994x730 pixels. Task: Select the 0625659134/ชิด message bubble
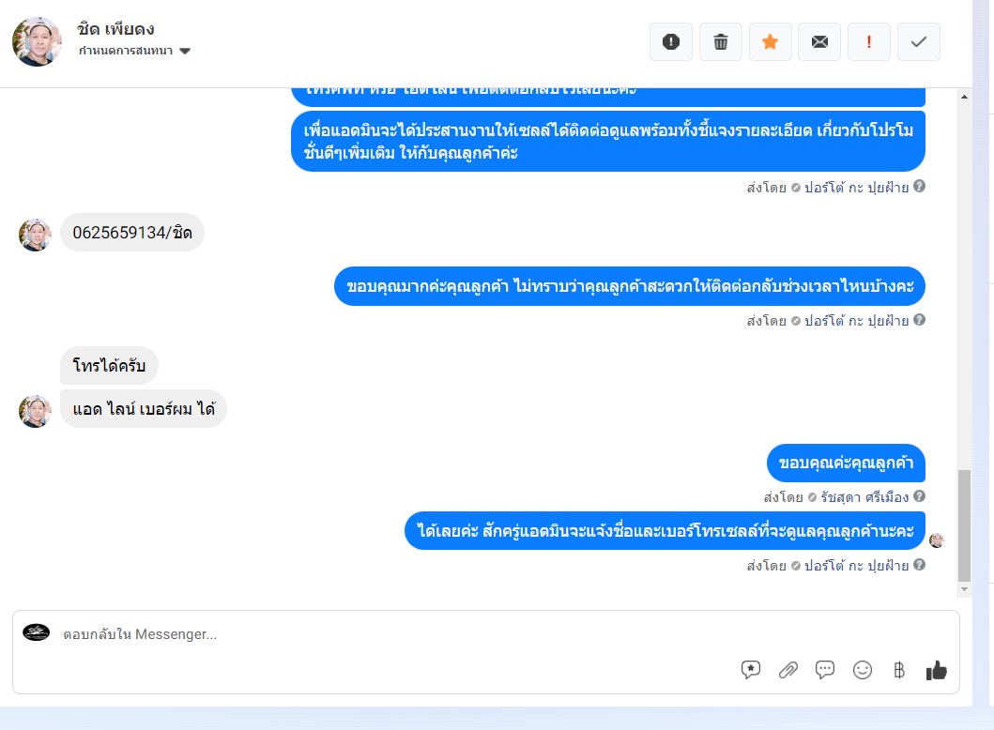point(131,233)
